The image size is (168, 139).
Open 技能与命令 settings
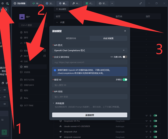[x=33, y=85]
